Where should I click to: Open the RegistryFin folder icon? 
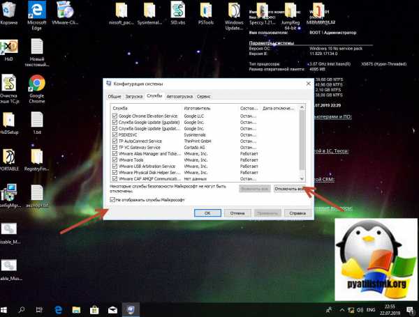(x=36, y=160)
